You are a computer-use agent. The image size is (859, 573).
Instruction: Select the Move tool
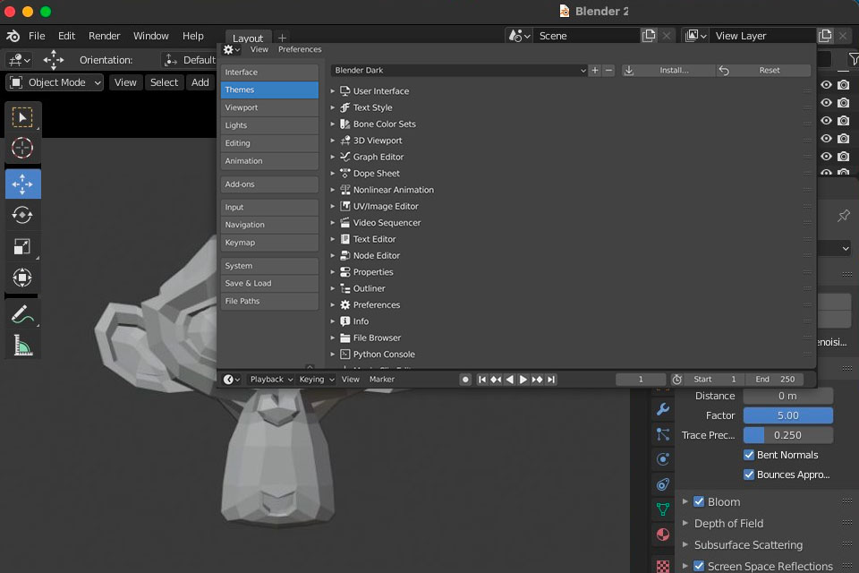(x=22, y=184)
